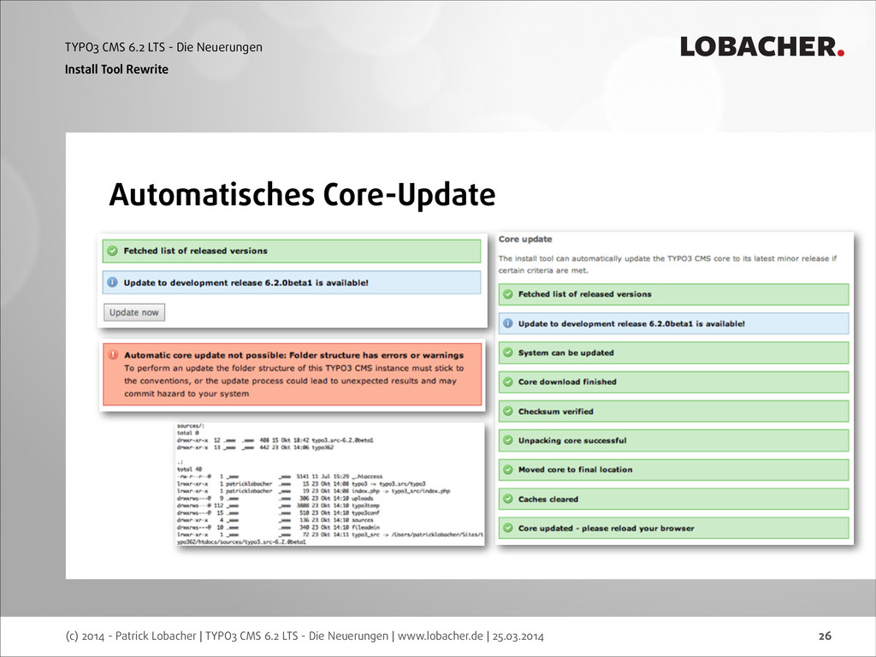Click the check icon beside Core updated message
Viewport: 876px width, 657px height.
pos(508,528)
